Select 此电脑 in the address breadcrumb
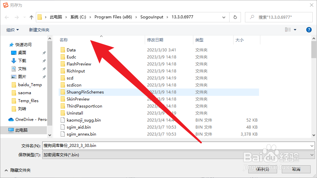This screenshot has width=317, height=178. click(56, 17)
